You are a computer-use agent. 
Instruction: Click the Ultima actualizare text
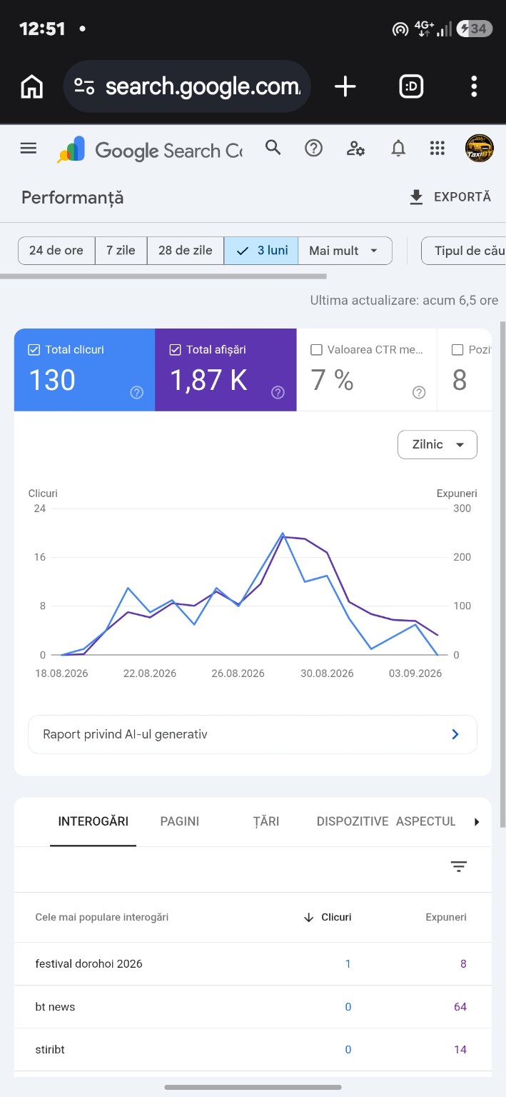pos(404,301)
